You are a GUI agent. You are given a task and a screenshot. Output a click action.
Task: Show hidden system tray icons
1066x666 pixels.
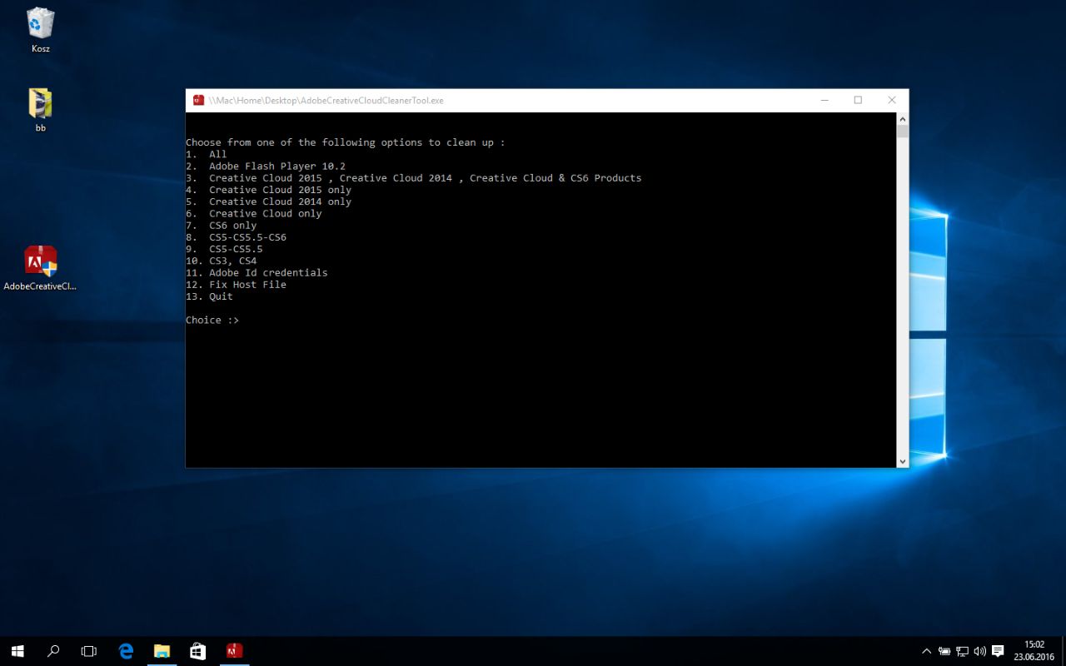[x=926, y=651]
